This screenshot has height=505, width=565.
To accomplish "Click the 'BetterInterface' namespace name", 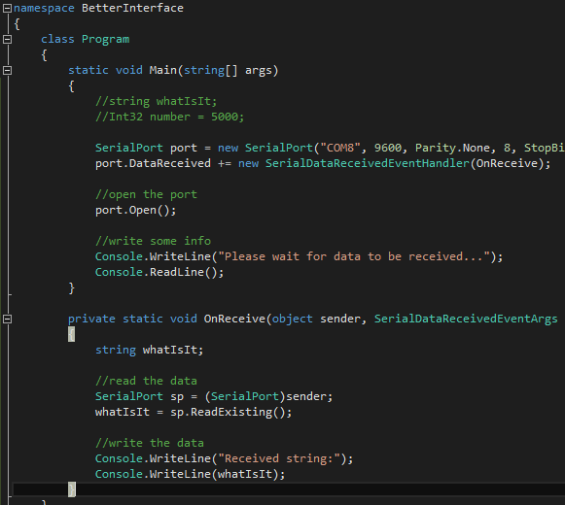I will pyautogui.click(x=132, y=8).
